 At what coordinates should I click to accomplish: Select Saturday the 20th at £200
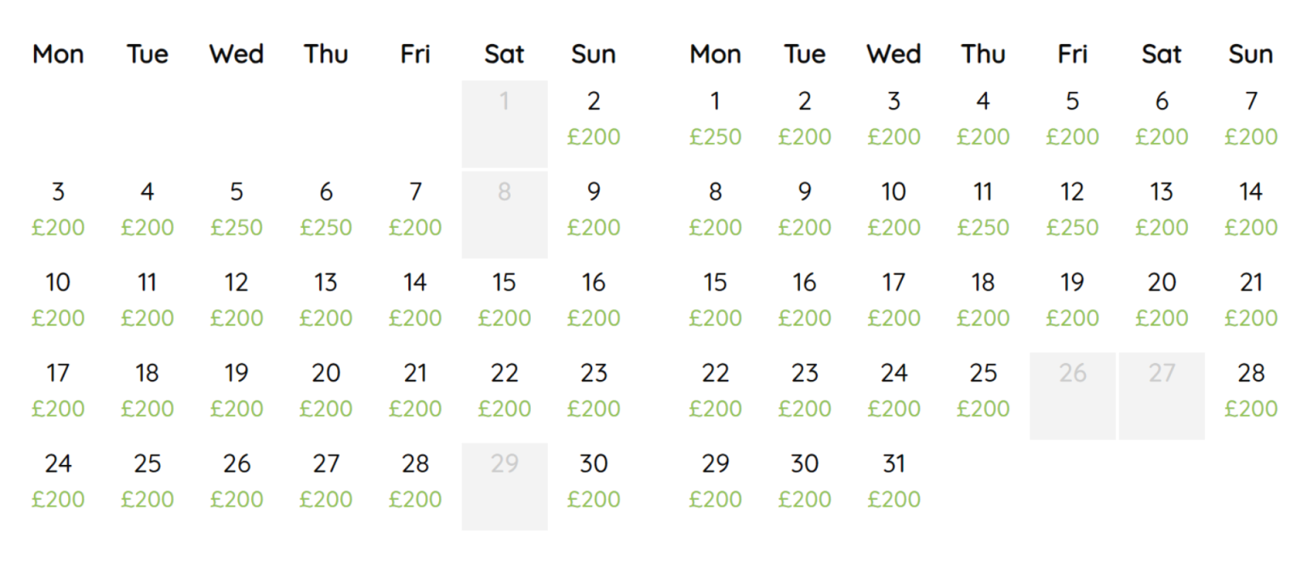[x=1161, y=299]
